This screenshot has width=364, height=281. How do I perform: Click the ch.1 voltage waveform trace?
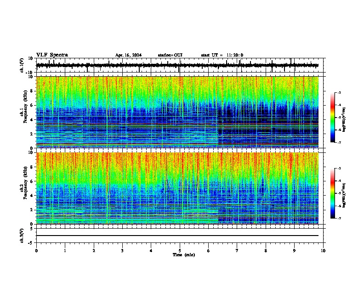(x=177, y=65)
